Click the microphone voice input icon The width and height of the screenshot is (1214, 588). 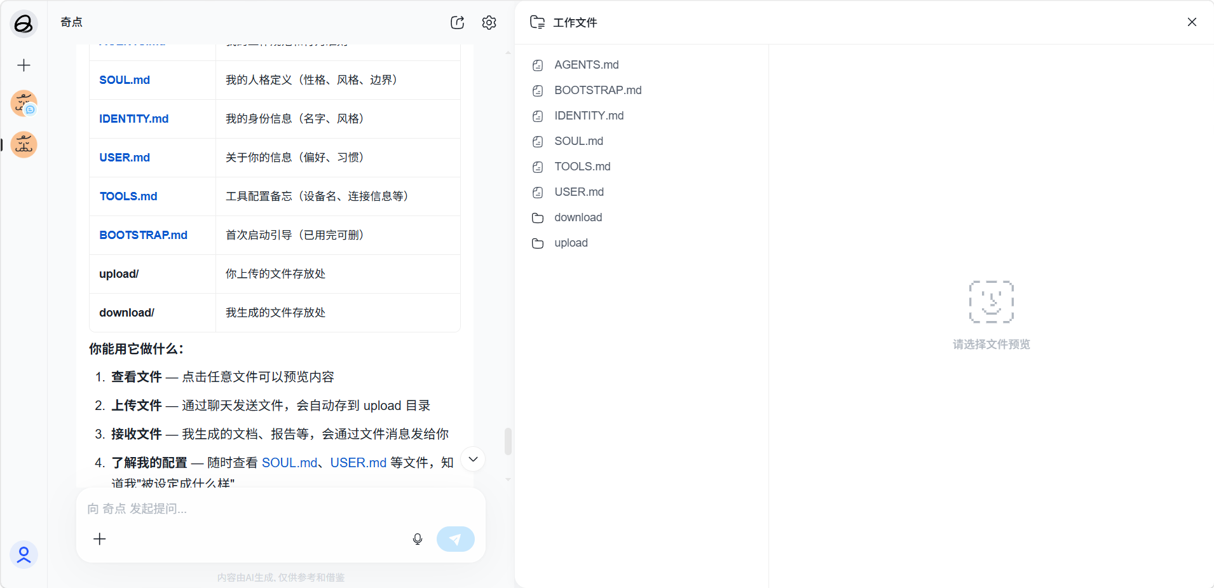click(x=418, y=539)
